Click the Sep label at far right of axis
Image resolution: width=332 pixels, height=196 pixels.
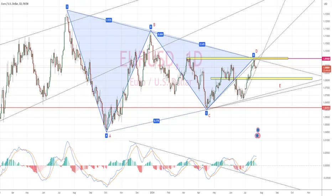277,193
